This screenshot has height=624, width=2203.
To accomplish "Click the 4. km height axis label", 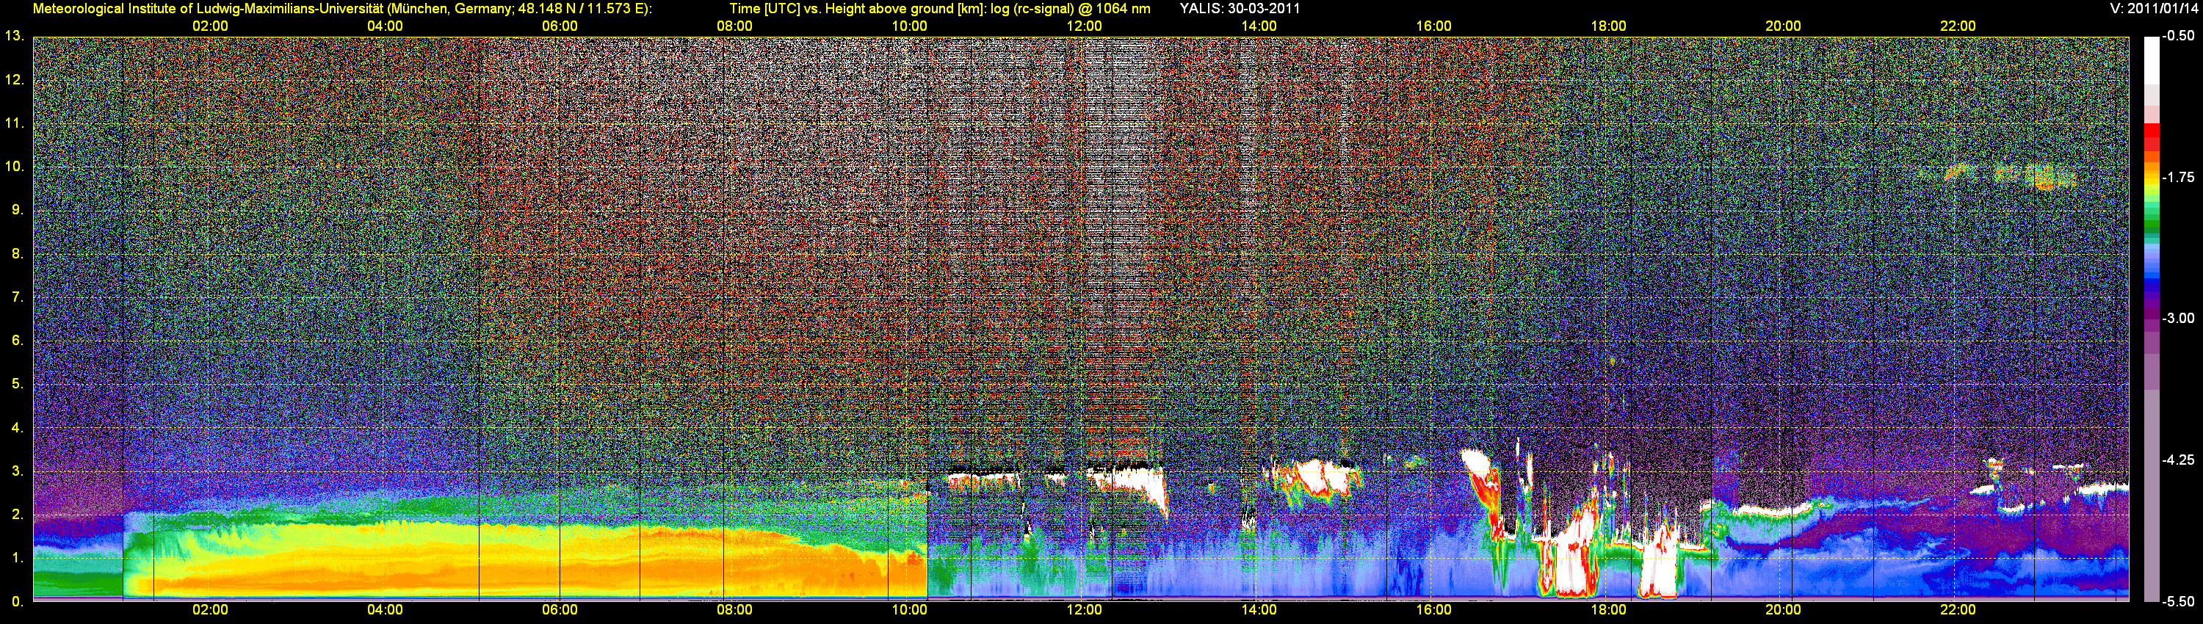I will pyautogui.click(x=17, y=427).
